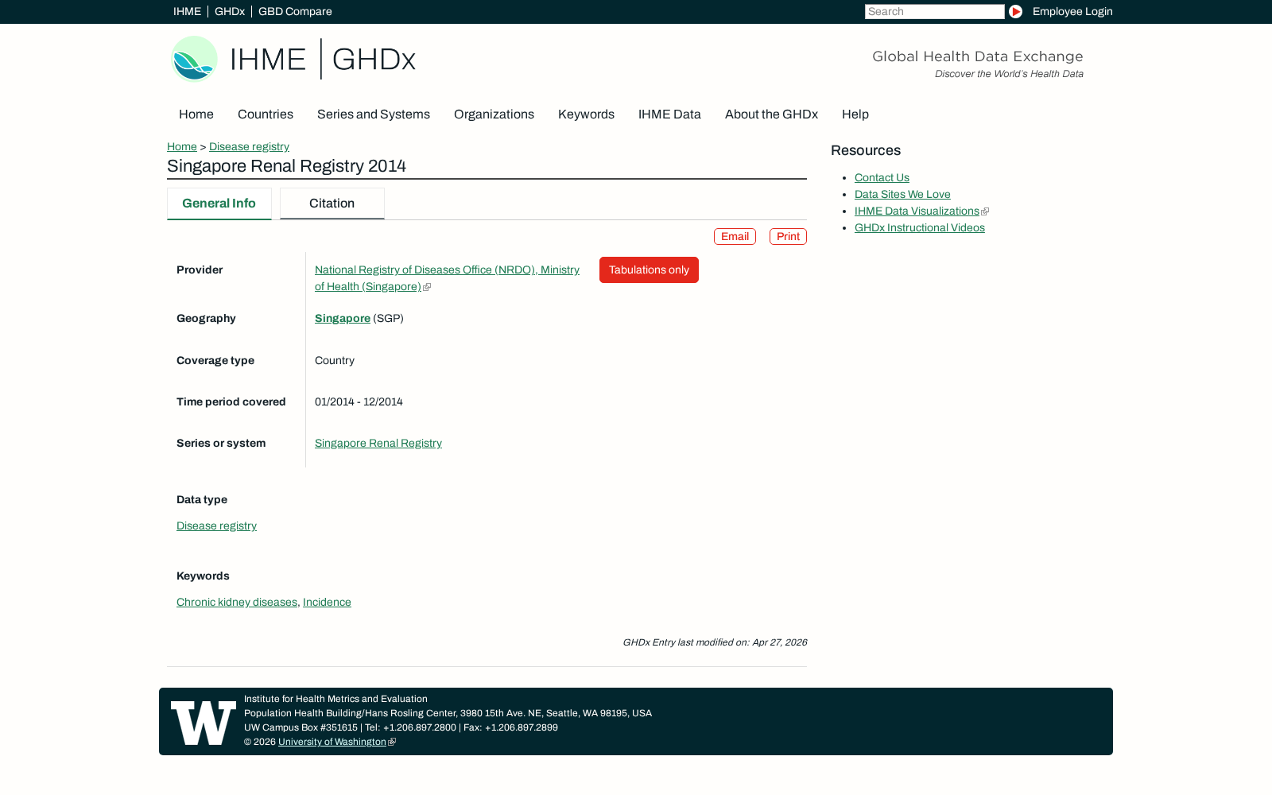The image size is (1272, 795).
Task: Open Disease registry data type link
Action: pos(216,526)
